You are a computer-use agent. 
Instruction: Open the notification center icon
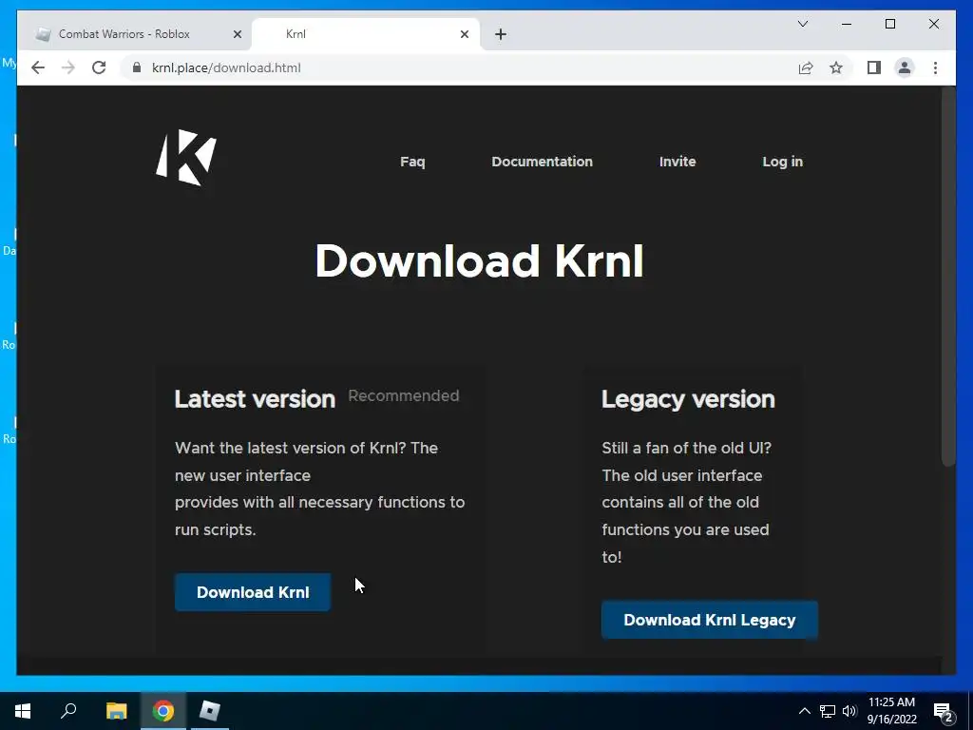pos(944,711)
